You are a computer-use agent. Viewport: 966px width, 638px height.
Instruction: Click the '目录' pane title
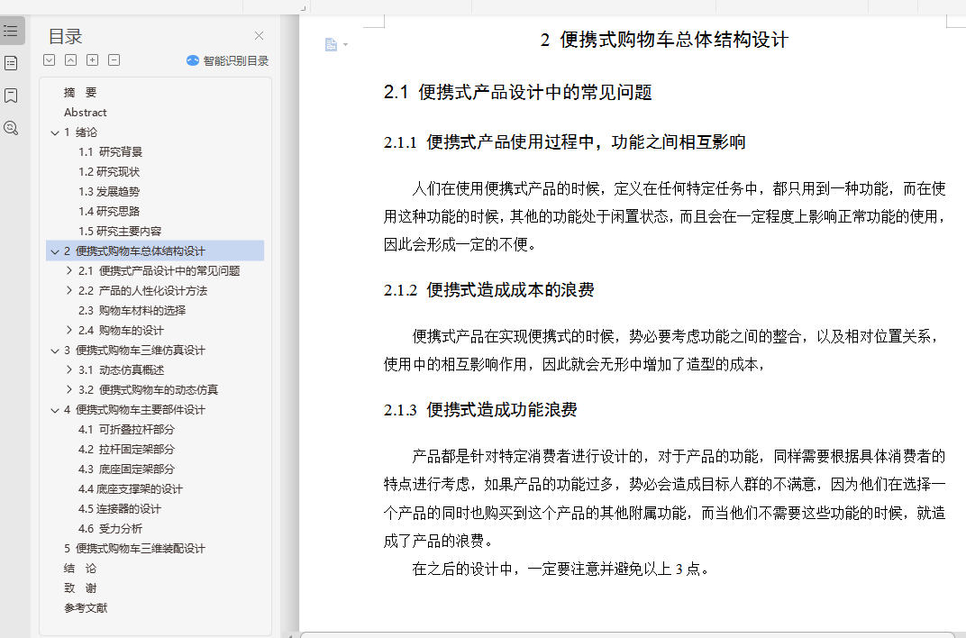pyautogui.click(x=65, y=36)
